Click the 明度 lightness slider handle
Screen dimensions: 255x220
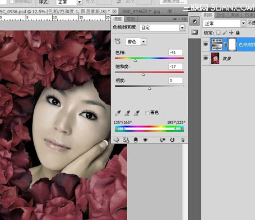tap(150, 88)
